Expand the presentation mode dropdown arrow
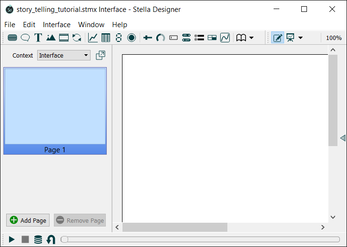347x247 pixels. pos(300,38)
